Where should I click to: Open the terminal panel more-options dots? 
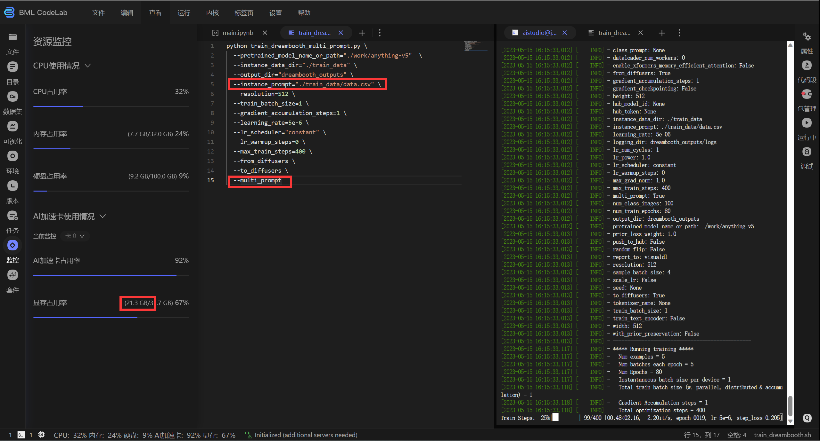pyautogui.click(x=679, y=33)
